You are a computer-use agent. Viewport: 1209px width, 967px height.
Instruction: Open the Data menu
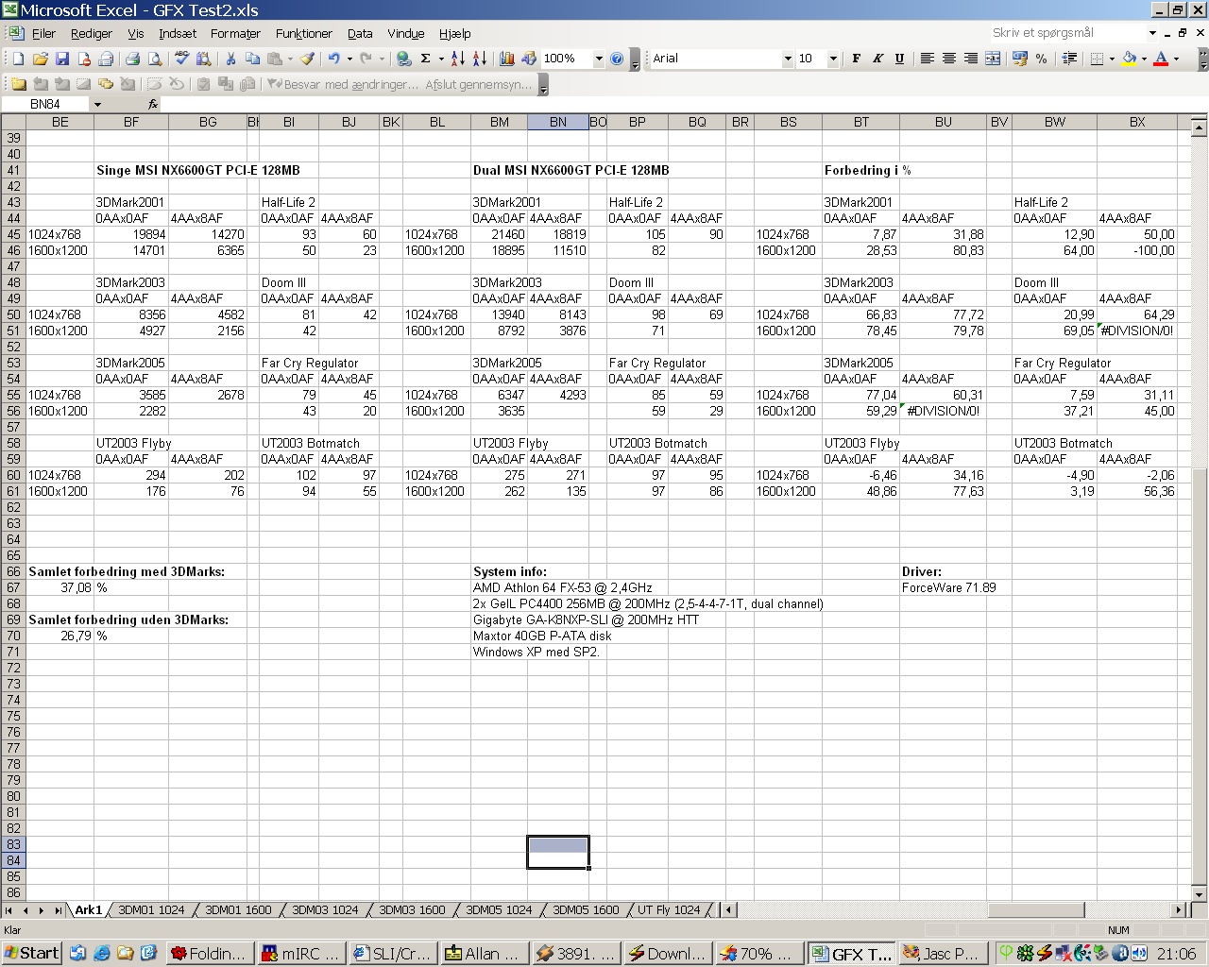click(x=360, y=33)
